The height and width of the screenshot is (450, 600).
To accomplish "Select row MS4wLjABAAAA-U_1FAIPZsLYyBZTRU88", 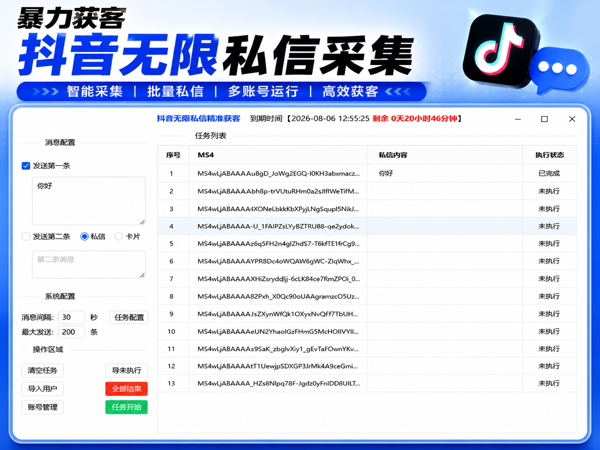I will pos(367,226).
